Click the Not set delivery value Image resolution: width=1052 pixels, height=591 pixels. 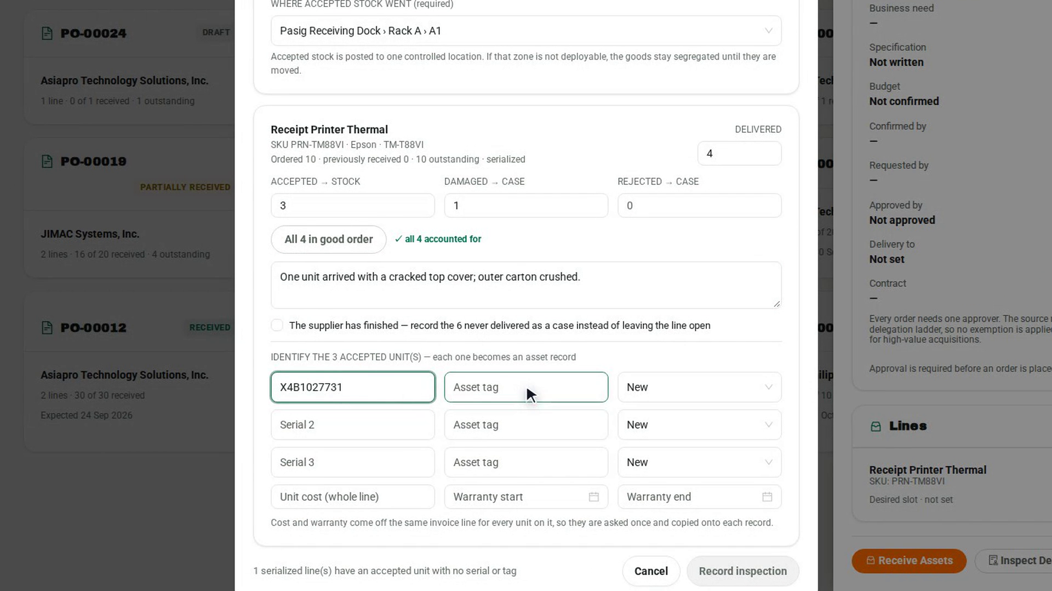point(887,260)
